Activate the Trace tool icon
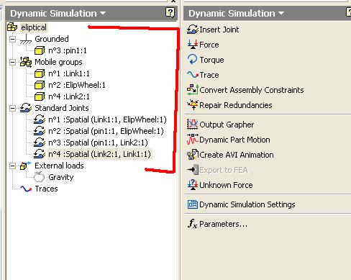The height and width of the screenshot is (280, 351). tap(193, 75)
